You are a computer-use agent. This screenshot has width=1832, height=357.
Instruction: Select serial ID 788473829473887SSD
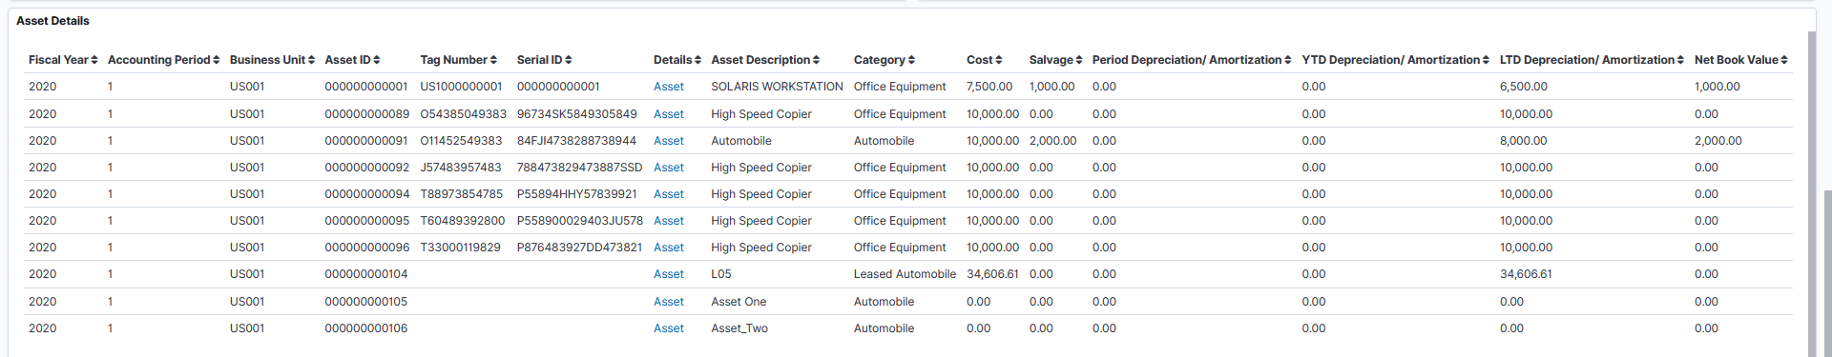[579, 168]
